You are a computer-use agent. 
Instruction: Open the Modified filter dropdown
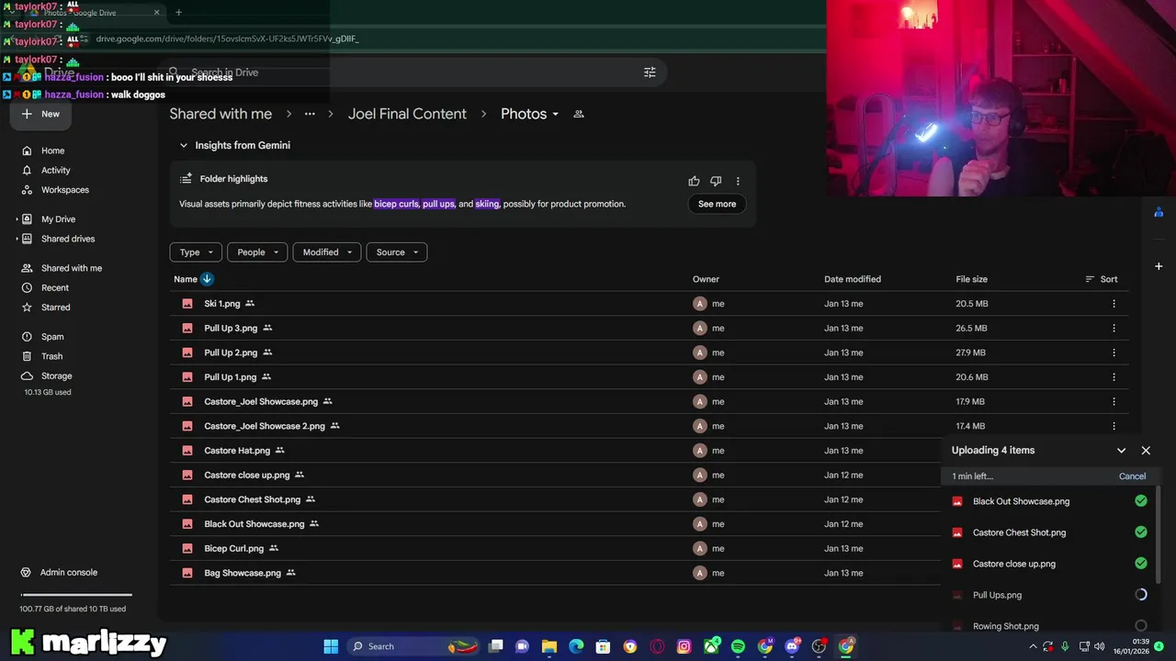pyautogui.click(x=326, y=252)
